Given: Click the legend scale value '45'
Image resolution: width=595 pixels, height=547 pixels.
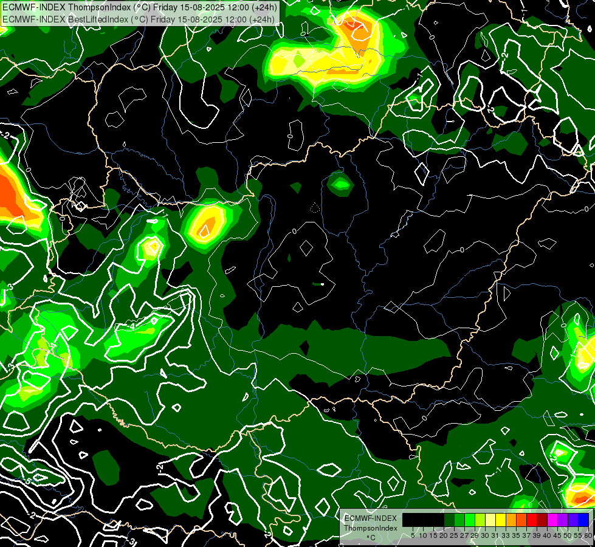Looking at the screenshot, I should coord(557,535).
